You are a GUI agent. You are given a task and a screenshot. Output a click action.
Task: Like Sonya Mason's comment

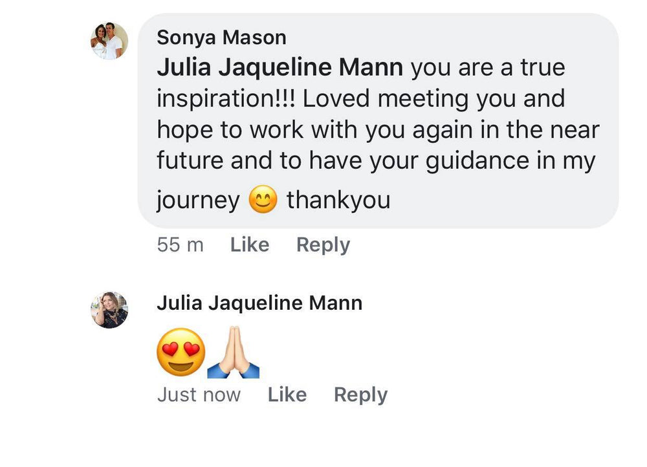(x=249, y=244)
